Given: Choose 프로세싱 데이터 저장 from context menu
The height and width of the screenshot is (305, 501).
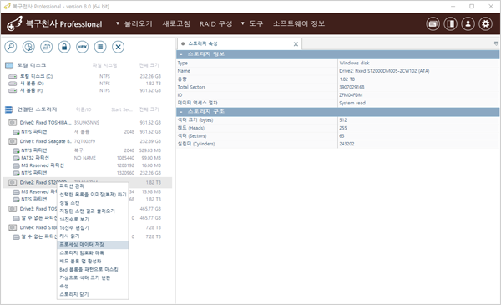Looking at the screenshot, I should click(x=93, y=245).
